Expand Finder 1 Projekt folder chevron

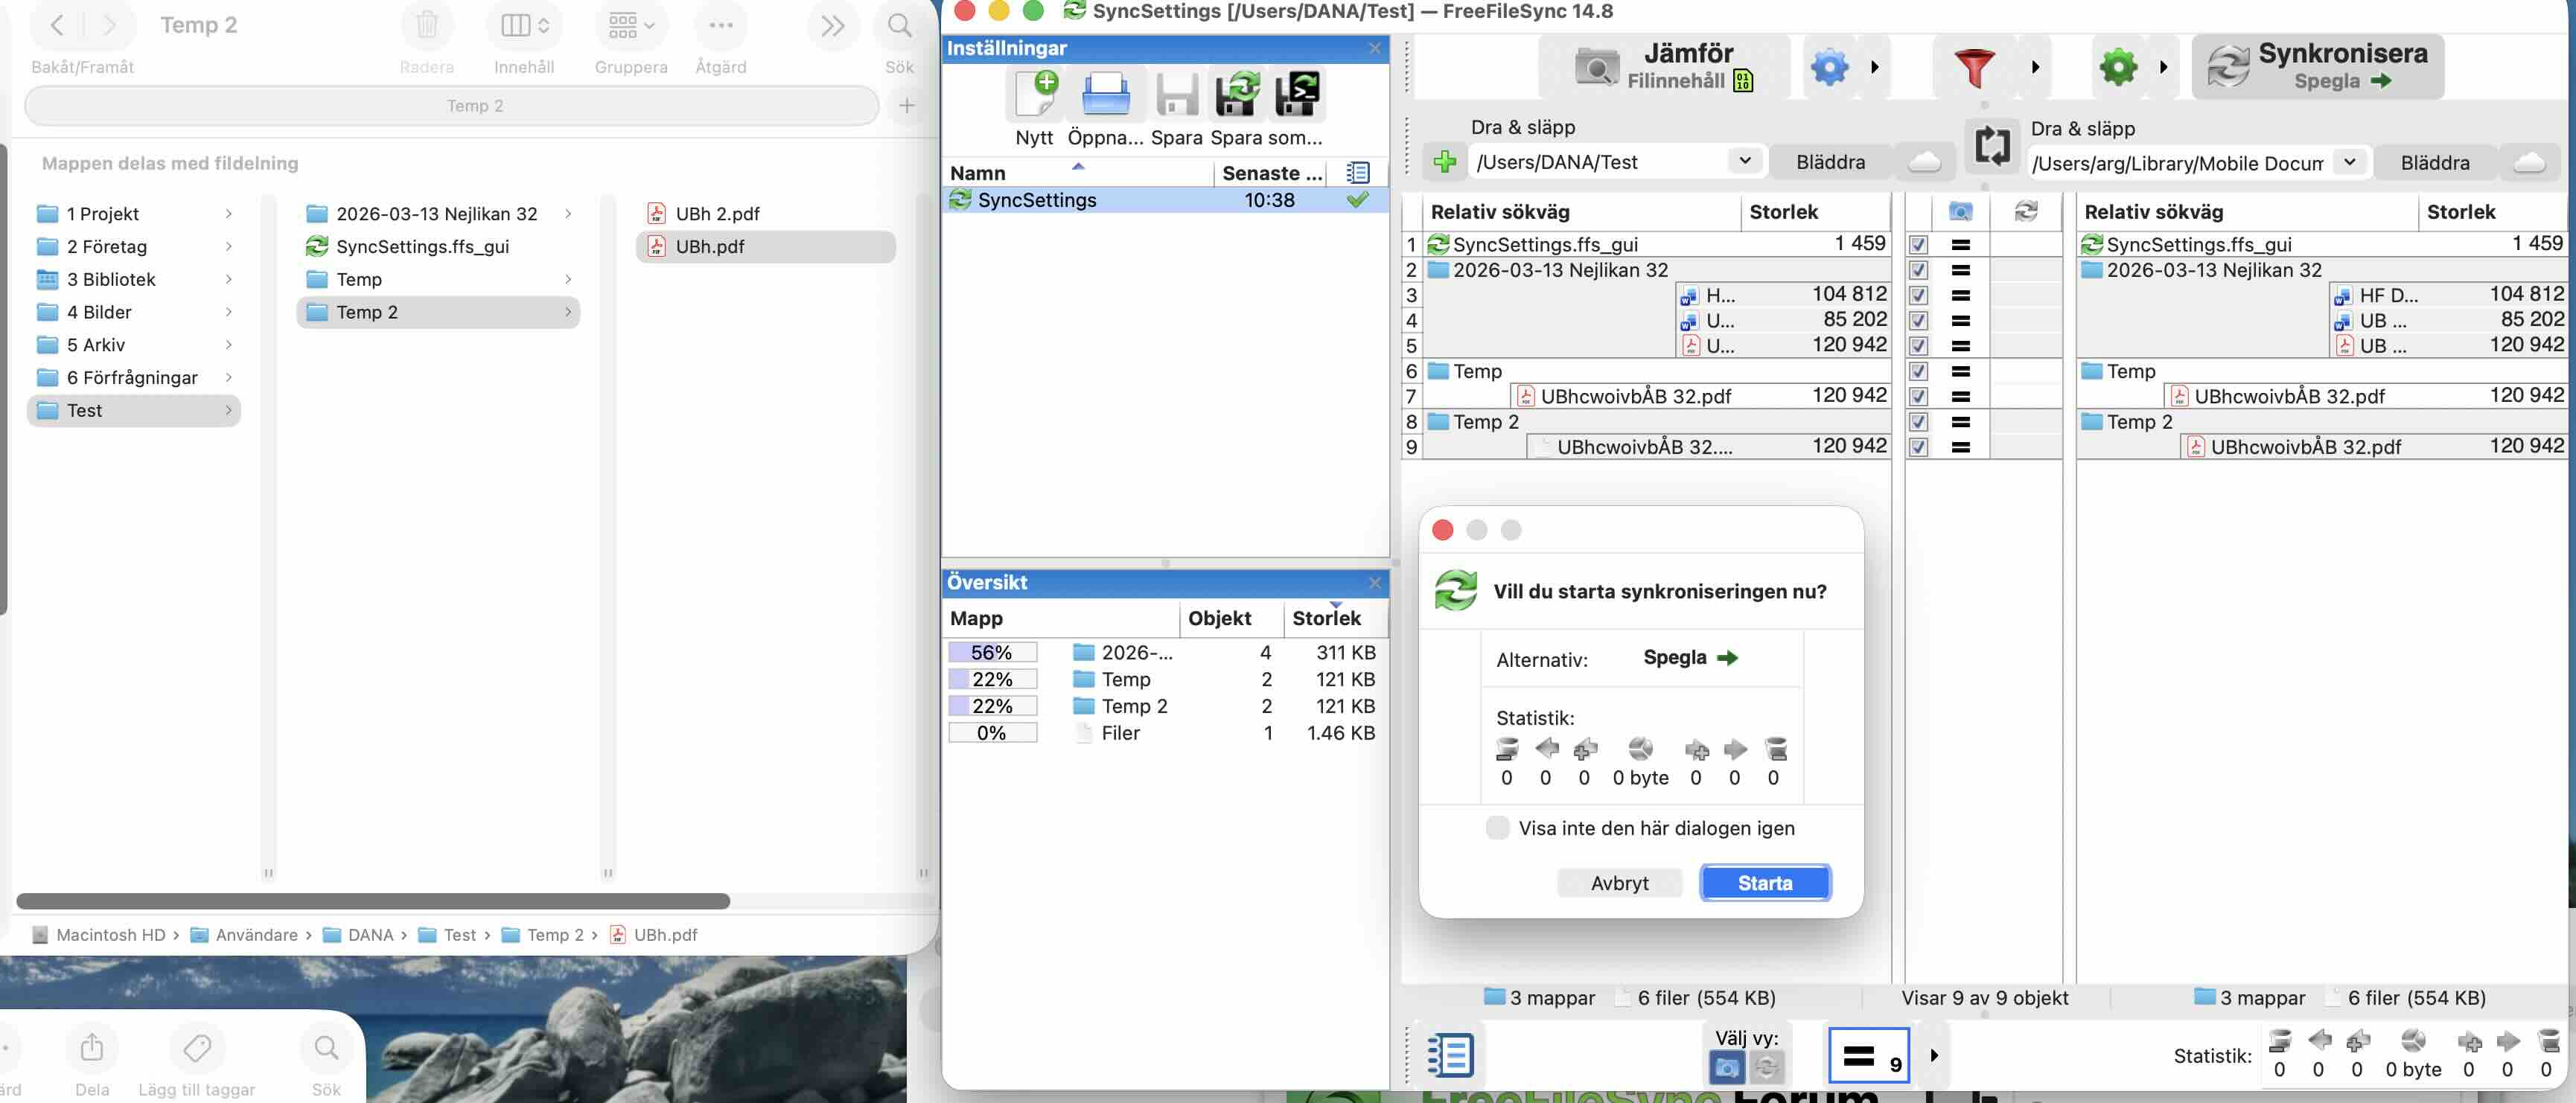click(x=228, y=213)
